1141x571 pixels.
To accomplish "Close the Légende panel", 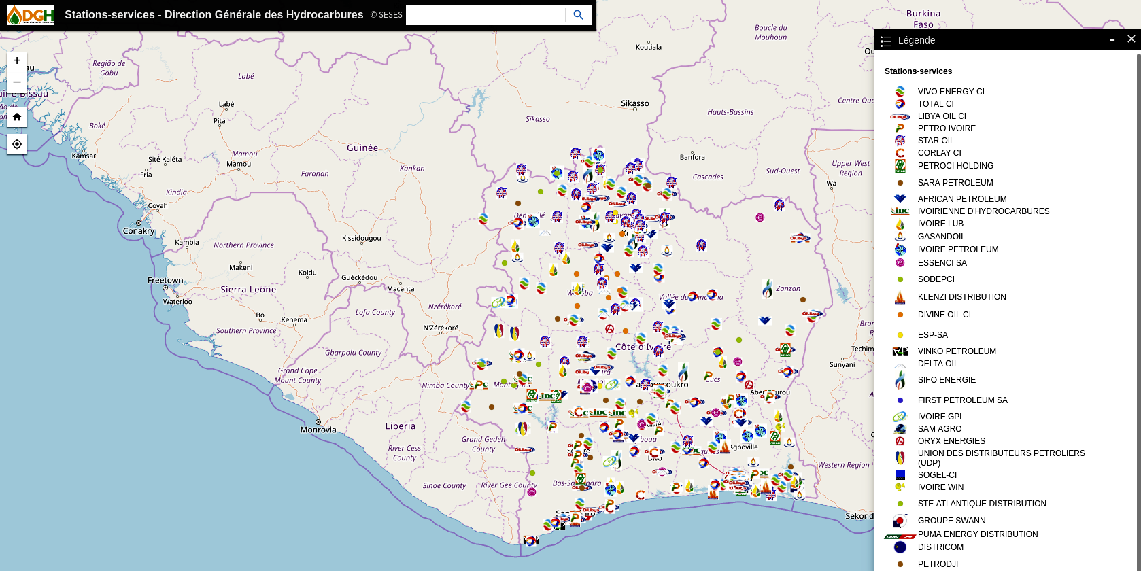I will click(x=1131, y=39).
